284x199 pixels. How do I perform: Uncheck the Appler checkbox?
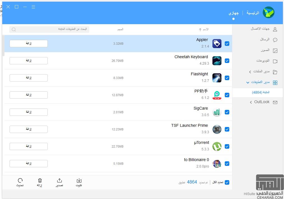tap(227, 44)
